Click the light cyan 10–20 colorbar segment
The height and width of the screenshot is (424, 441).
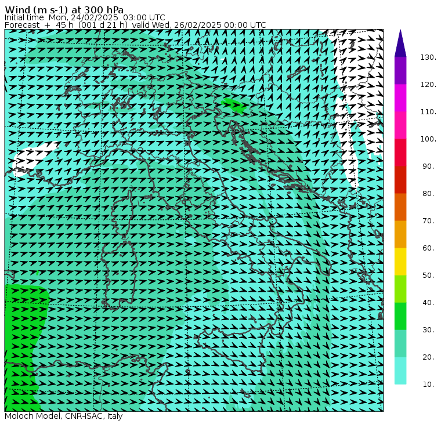[400, 371]
